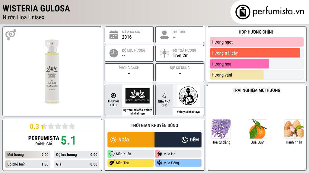Click the Hương vani accord bar
The width and height of the screenshot is (309, 173).
[x=256, y=75]
